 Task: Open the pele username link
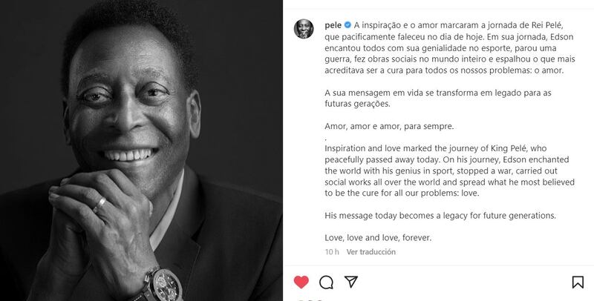(x=333, y=25)
